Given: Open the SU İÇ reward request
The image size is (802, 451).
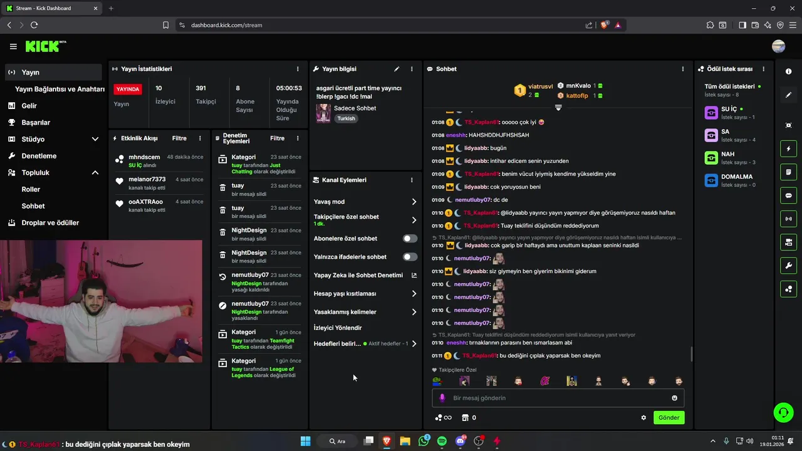Looking at the screenshot, I should coord(734,113).
